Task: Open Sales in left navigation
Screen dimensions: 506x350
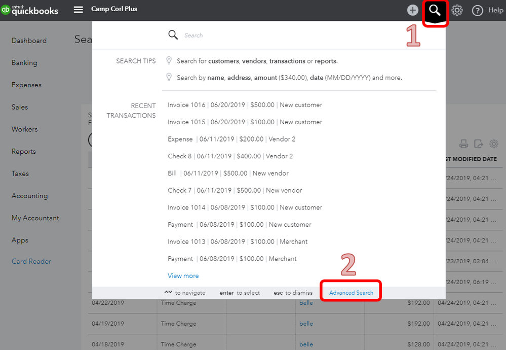Action: pos(20,107)
